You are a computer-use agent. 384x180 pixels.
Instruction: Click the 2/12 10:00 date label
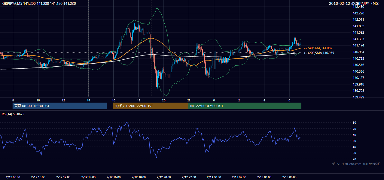tap(38, 177)
